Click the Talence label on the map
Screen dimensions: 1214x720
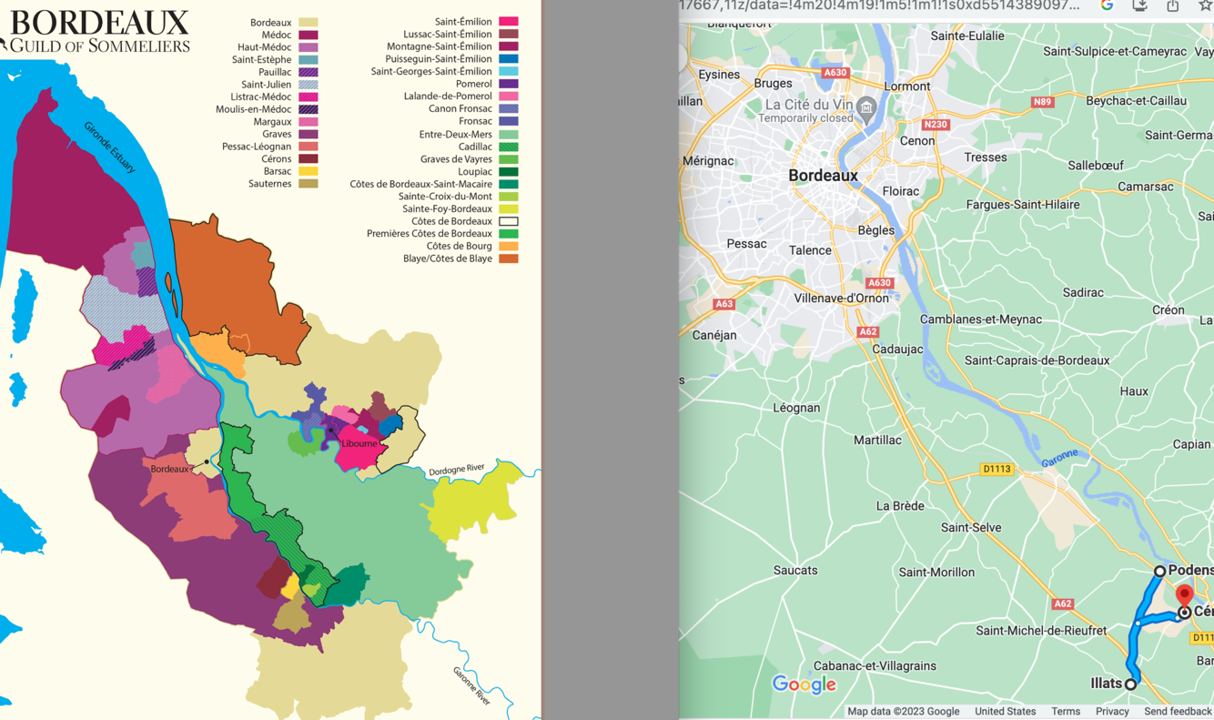coord(810,250)
